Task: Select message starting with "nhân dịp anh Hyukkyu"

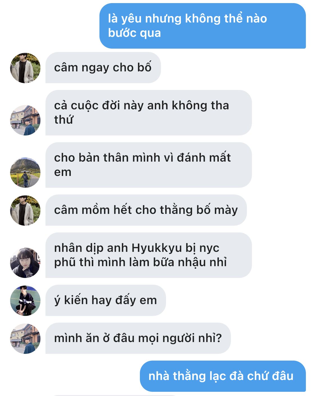Action: point(149,255)
